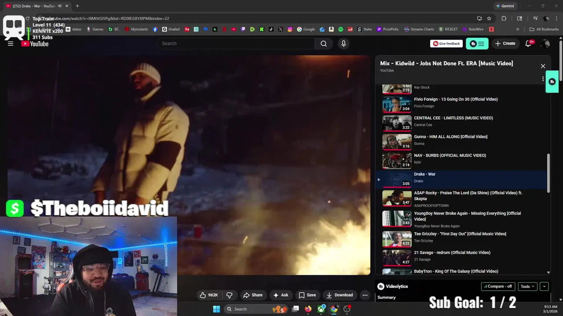The image size is (563, 316).
Task: Open the TubeBuddy menu button in header
Action: [x=477, y=43]
